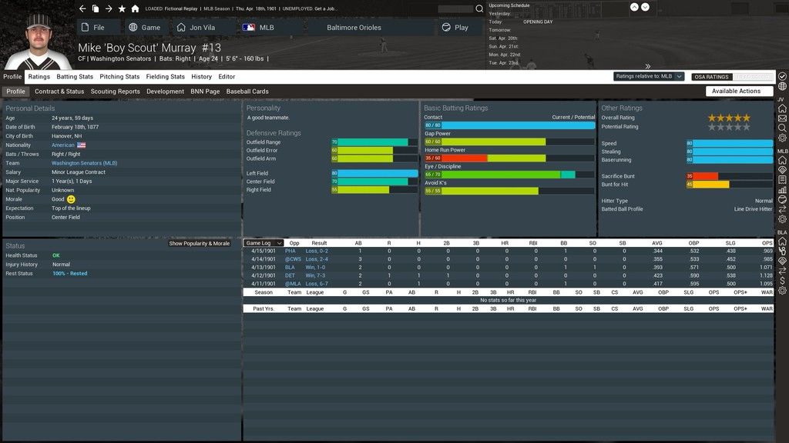
Task: Expand the 'Ratings relative to: MLB' dropdown
Action: (649, 77)
